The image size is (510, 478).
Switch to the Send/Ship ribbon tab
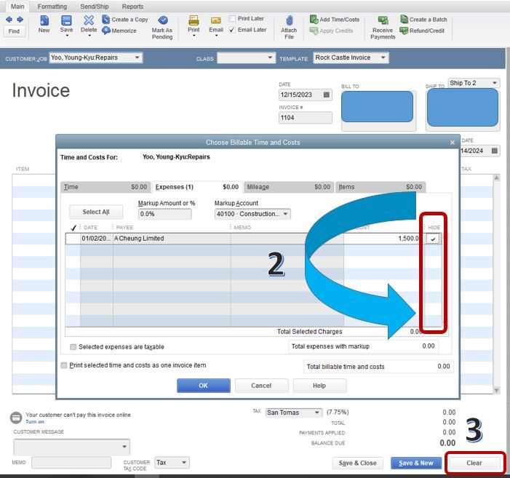[x=95, y=7]
